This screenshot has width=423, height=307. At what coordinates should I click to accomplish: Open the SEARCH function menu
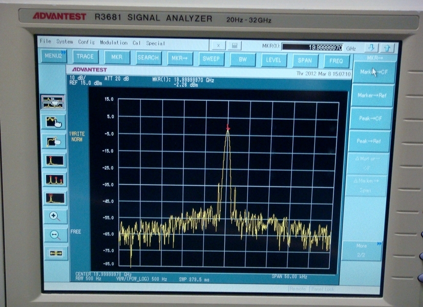pyautogui.click(x=148, y=58)
